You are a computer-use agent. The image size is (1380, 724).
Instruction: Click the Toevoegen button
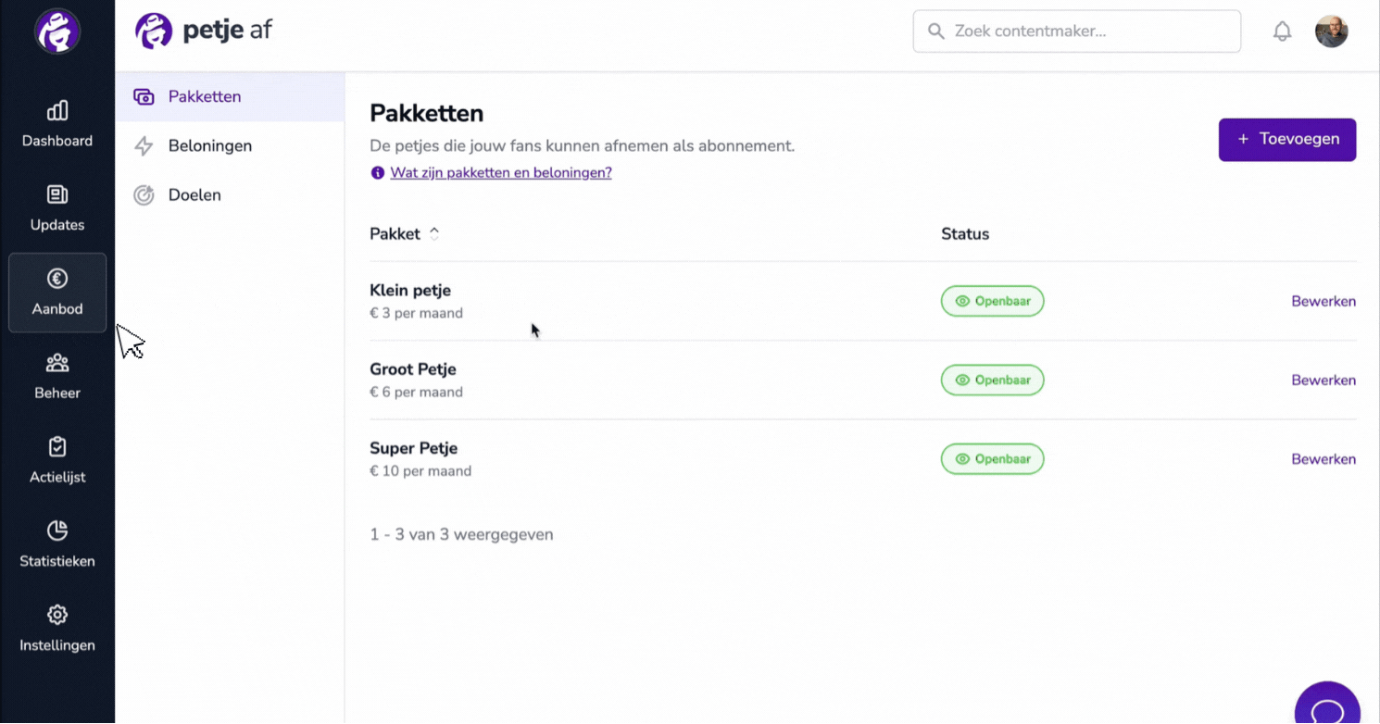(x=1286, y=140)
